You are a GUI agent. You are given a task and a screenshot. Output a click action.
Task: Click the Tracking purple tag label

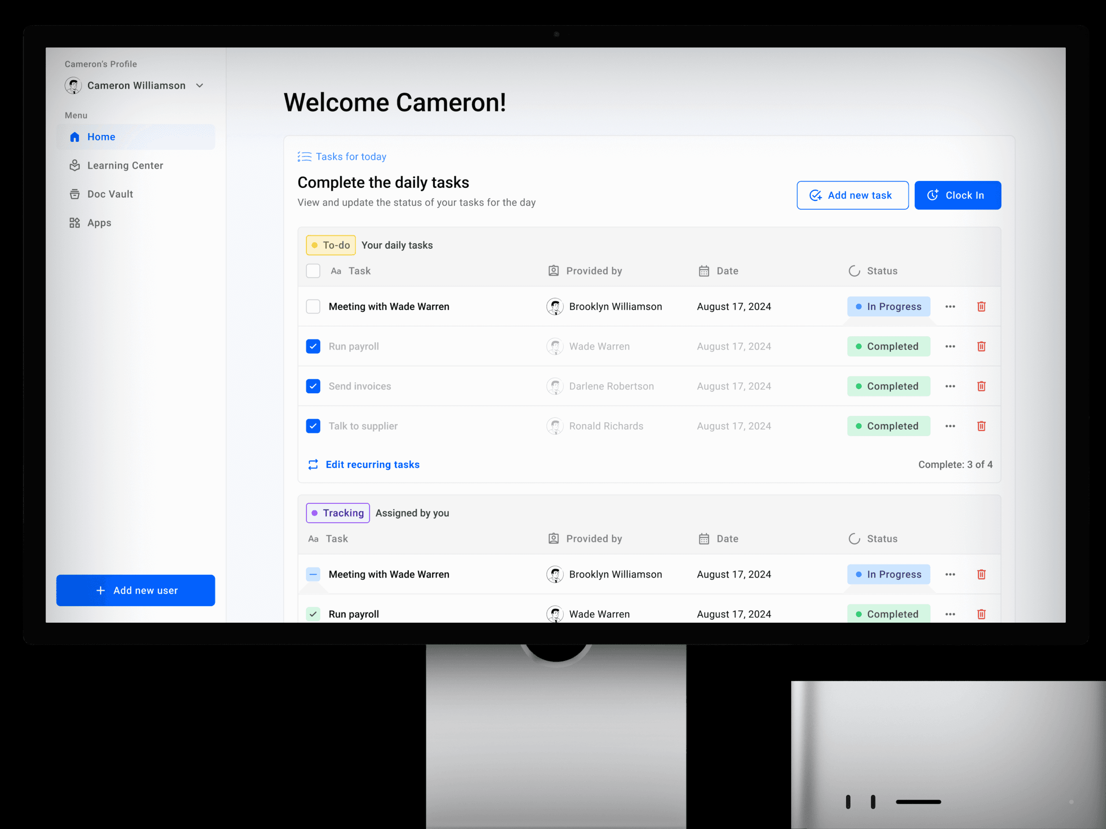338,513
